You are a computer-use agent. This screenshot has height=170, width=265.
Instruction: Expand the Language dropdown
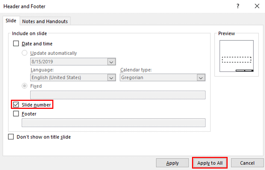73,78
